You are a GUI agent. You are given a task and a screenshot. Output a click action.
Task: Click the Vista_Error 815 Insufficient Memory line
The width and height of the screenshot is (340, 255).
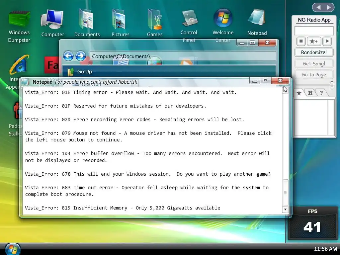123,208
